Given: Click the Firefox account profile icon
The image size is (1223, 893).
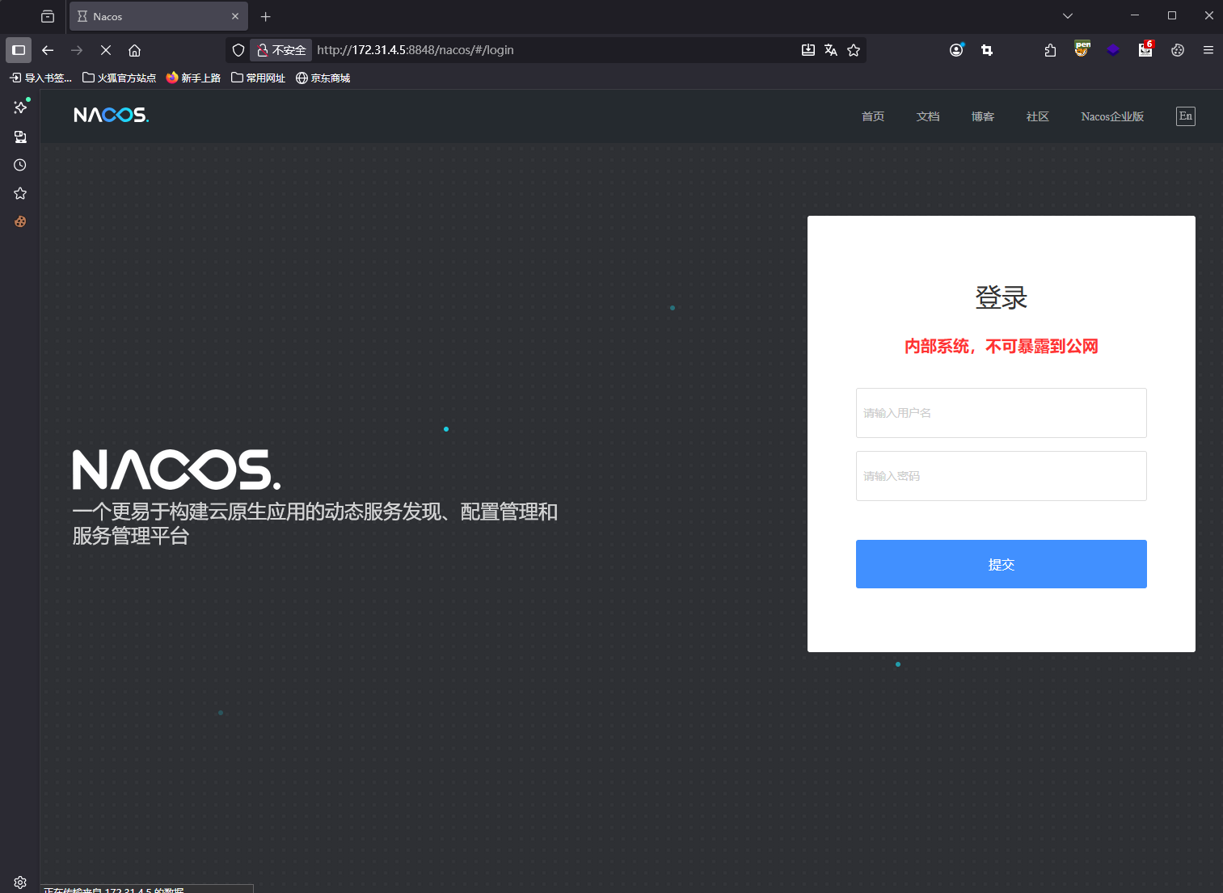Looking at the screenshot, I should click(956, 50).
